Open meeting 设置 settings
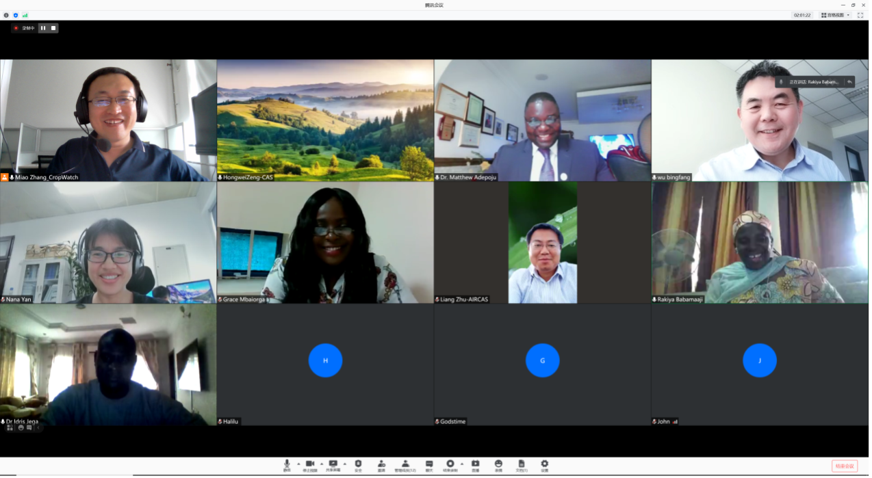 tap(543, 465)
